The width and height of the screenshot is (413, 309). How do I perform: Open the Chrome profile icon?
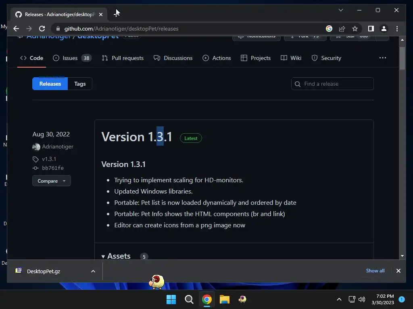pos(384,29)
